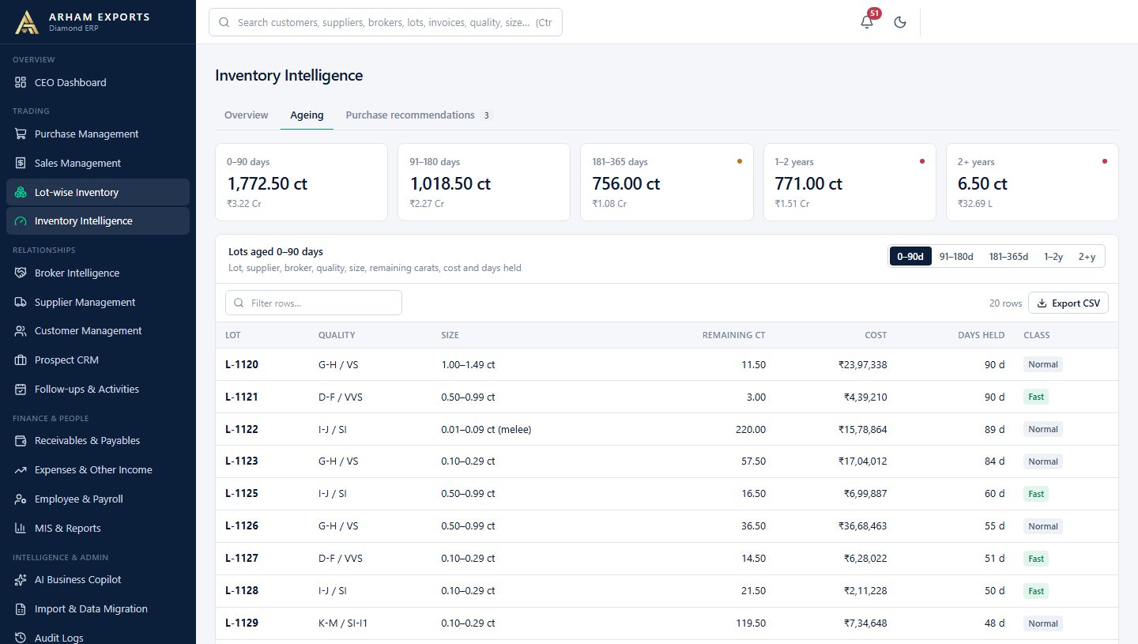Select the 2+y age filter

(x=1087, y=257)
